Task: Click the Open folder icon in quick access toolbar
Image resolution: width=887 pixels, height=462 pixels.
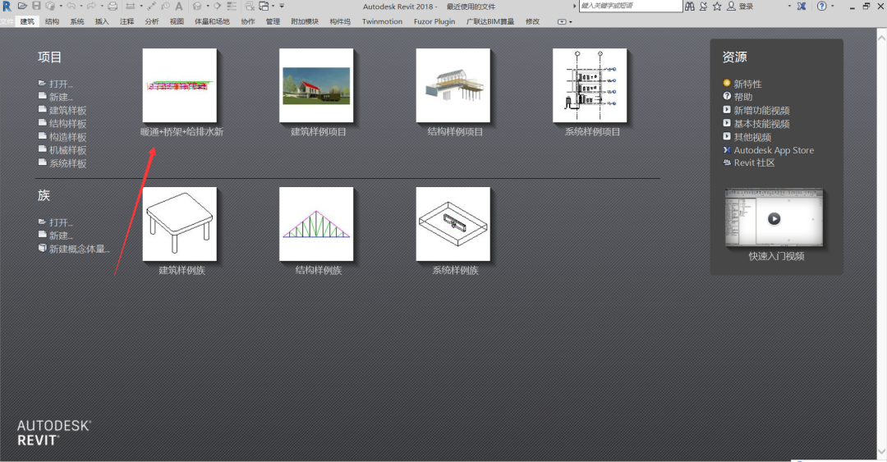Action: pyautogui.click(x=23, y=7)
